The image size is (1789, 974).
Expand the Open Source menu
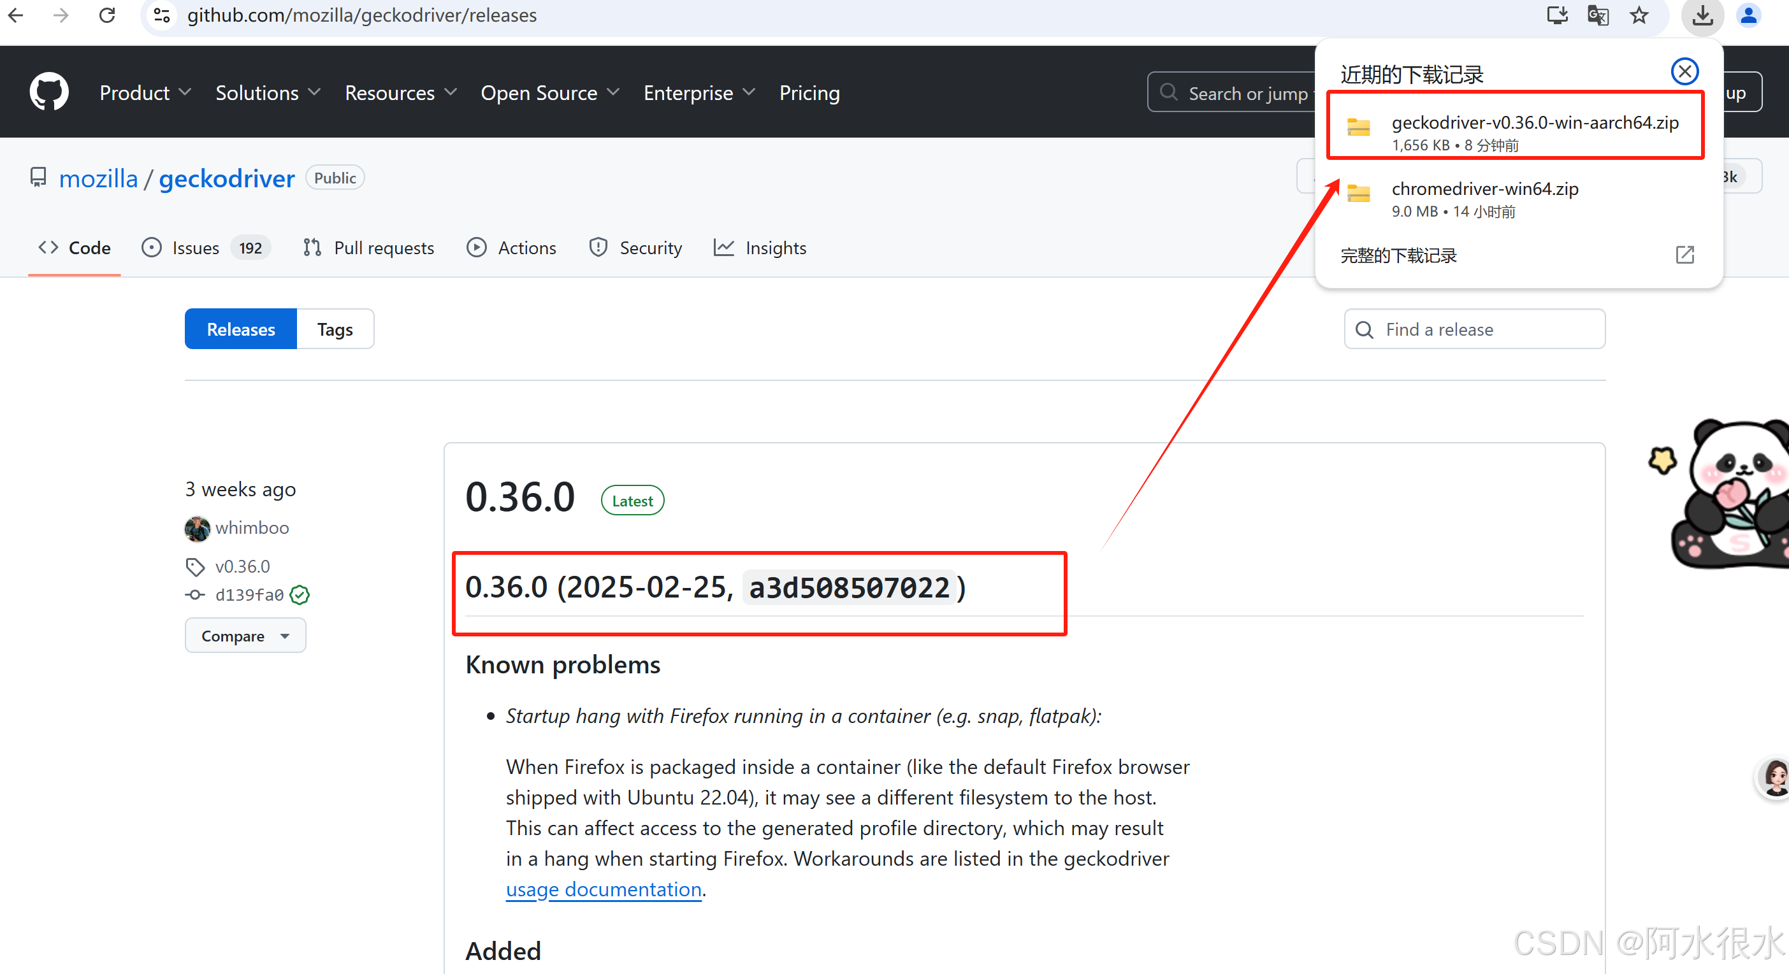tap(549, 92)
